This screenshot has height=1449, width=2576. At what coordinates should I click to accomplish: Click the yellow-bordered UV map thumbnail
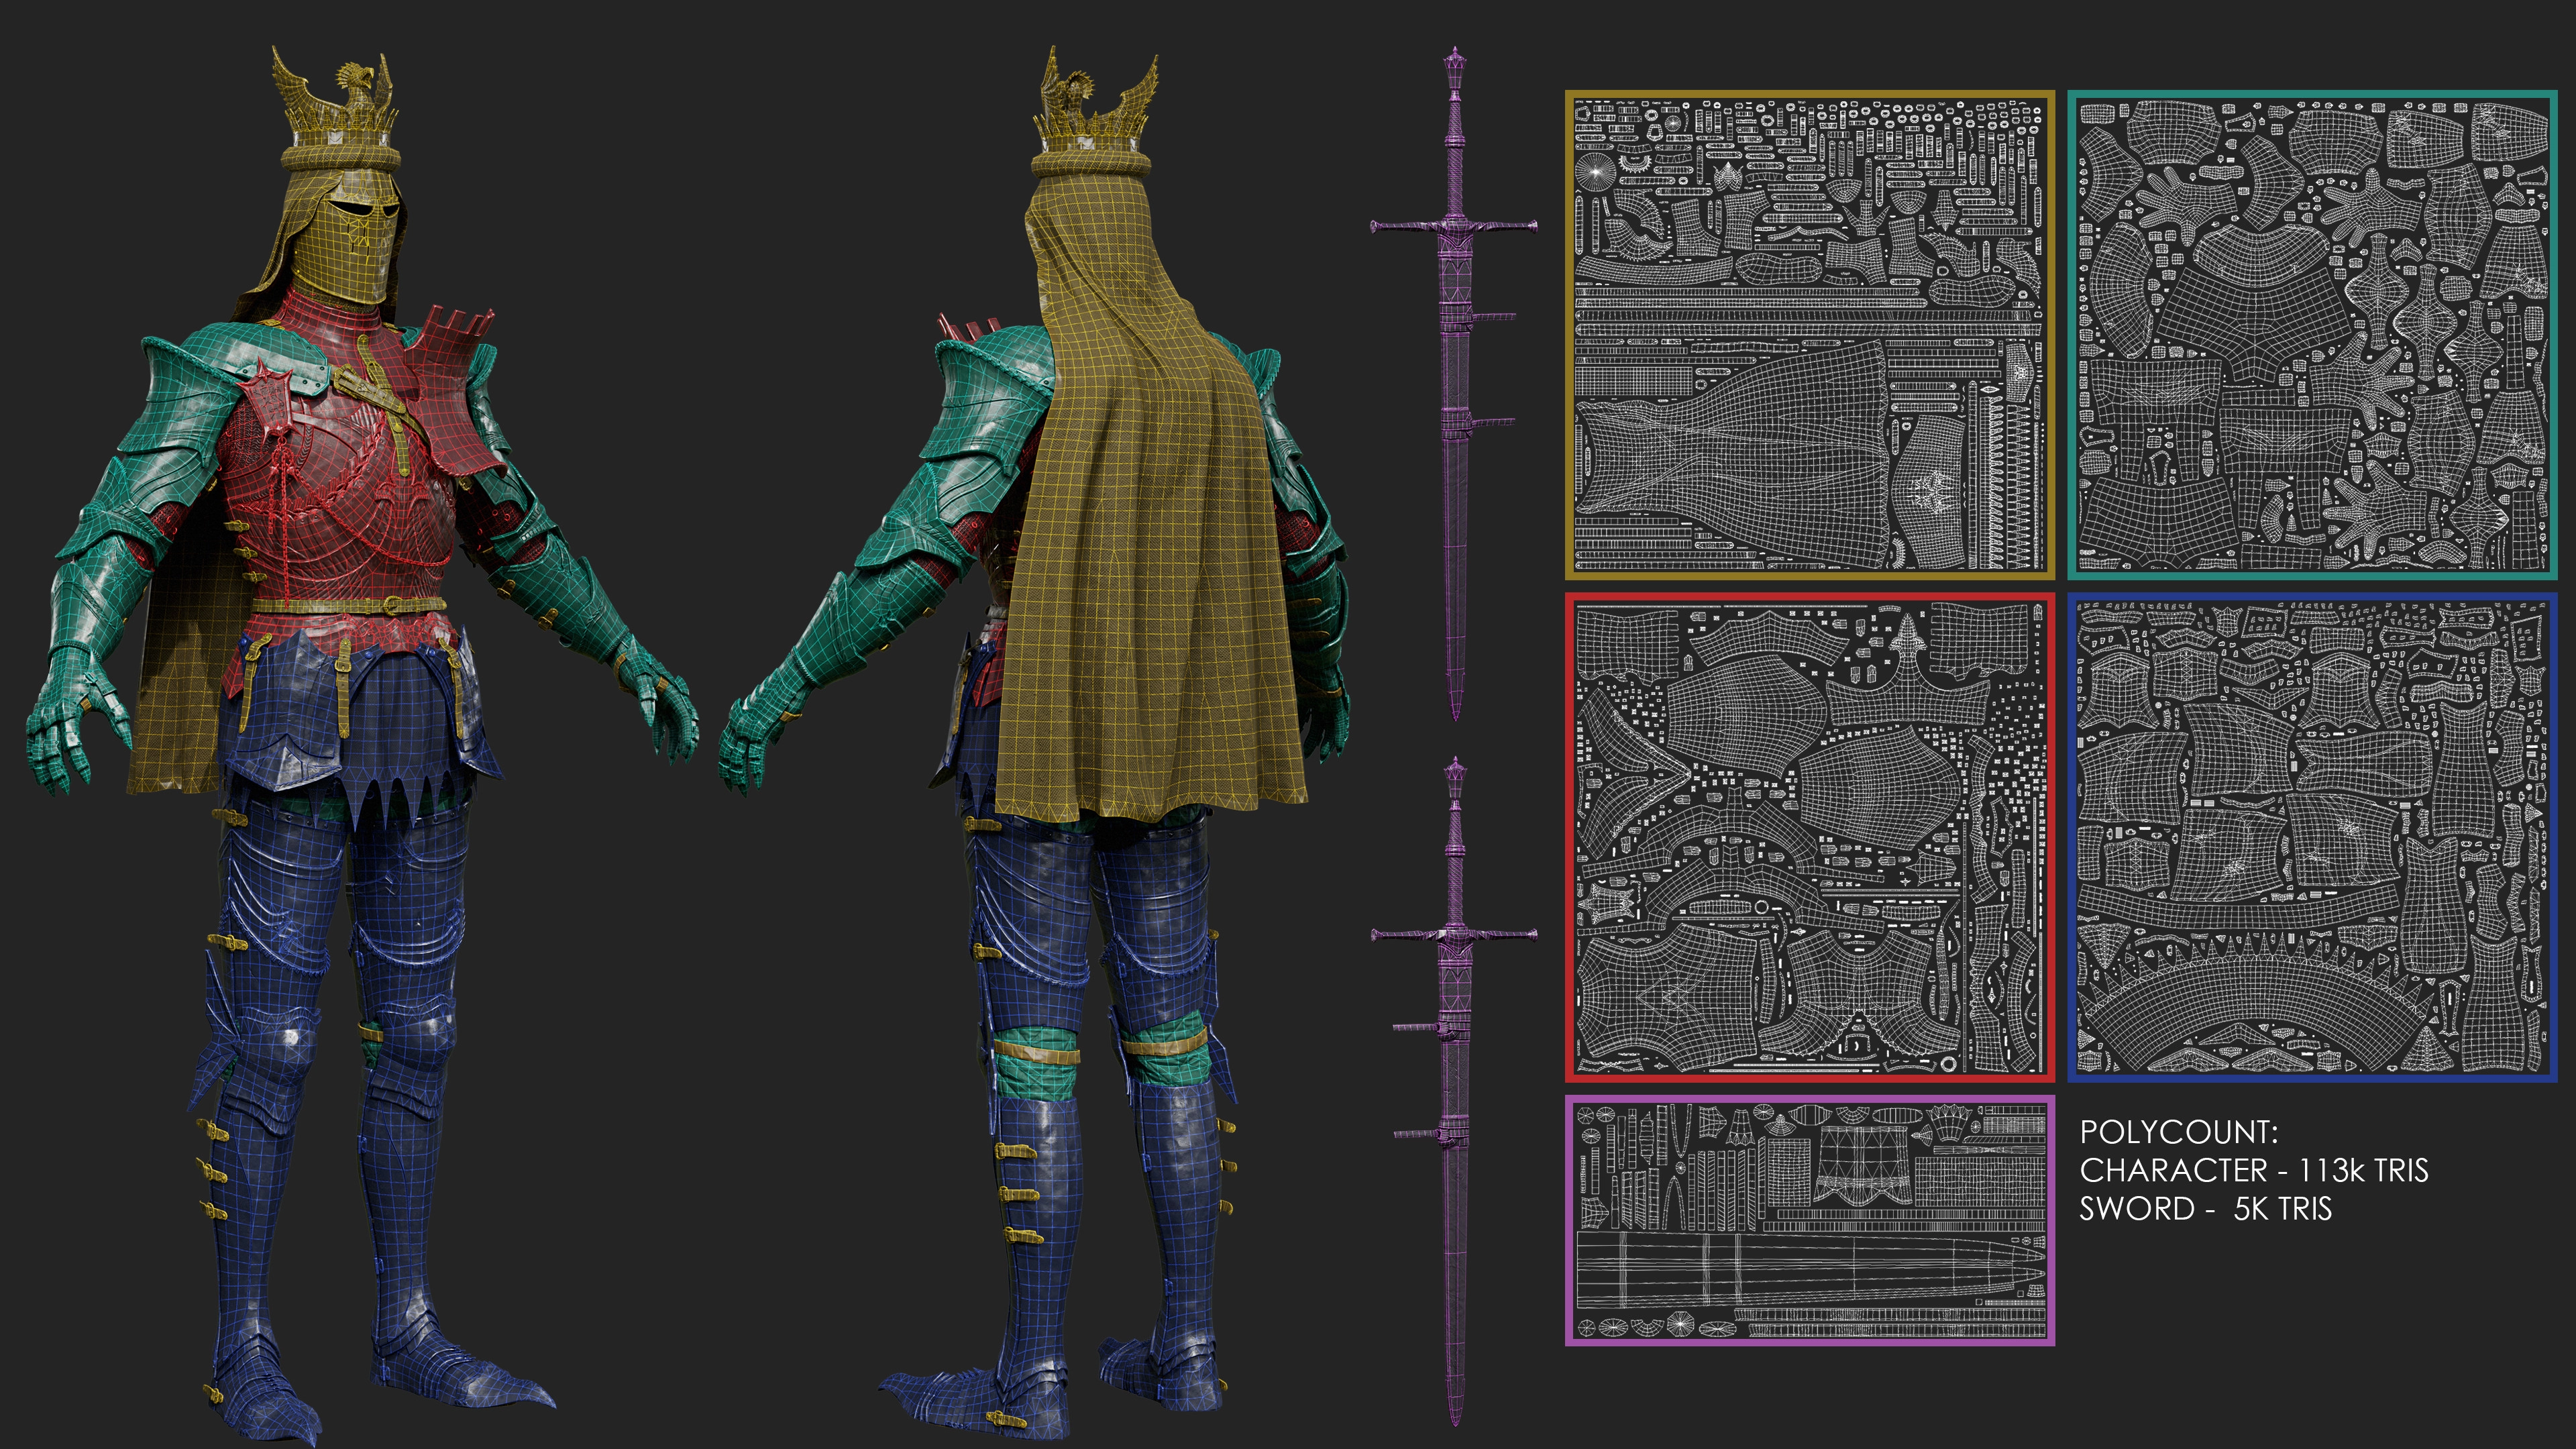tap(1809, 335)
